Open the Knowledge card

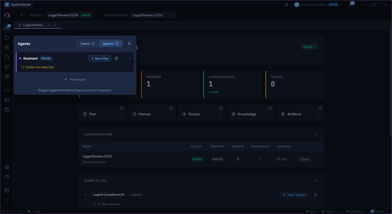click(251, 112)
